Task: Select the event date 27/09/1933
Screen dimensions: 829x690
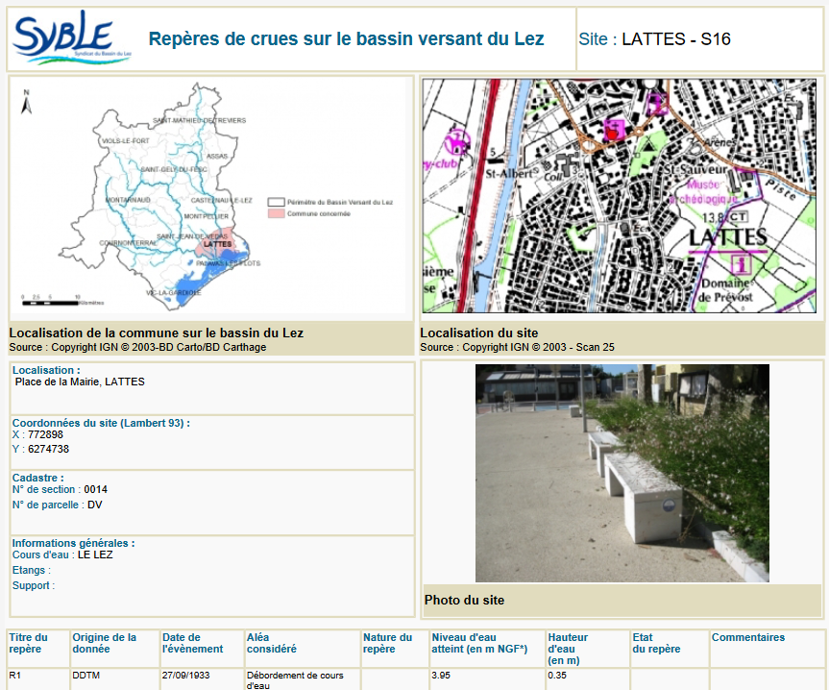Action: click(x=186, y=676)
